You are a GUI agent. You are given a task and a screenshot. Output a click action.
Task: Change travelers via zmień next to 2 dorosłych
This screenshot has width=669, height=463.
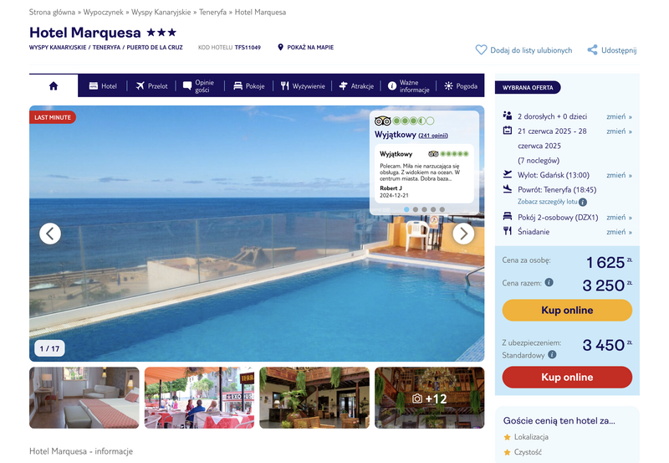tap(619, 116)
